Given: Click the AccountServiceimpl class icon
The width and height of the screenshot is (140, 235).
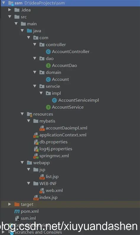Looking at the screenshot, I should tap(54, 100).
